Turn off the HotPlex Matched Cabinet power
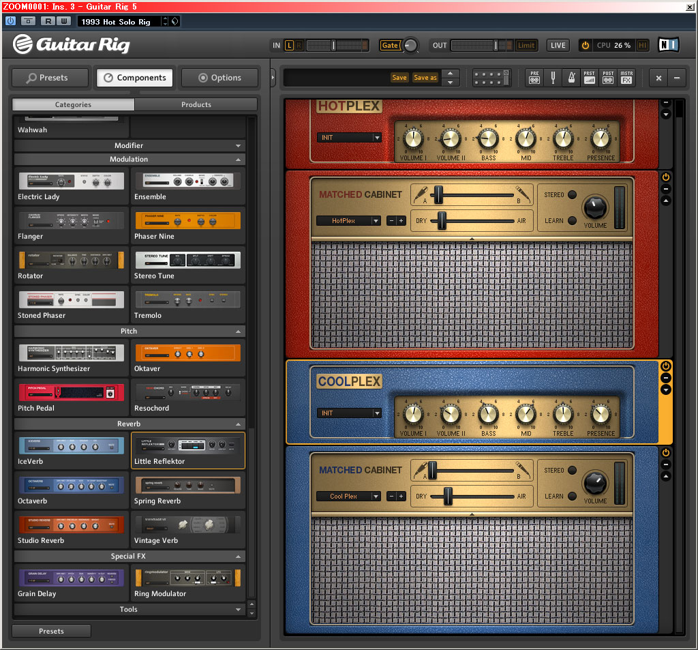The image size is (698, 650). coord(665,177)
